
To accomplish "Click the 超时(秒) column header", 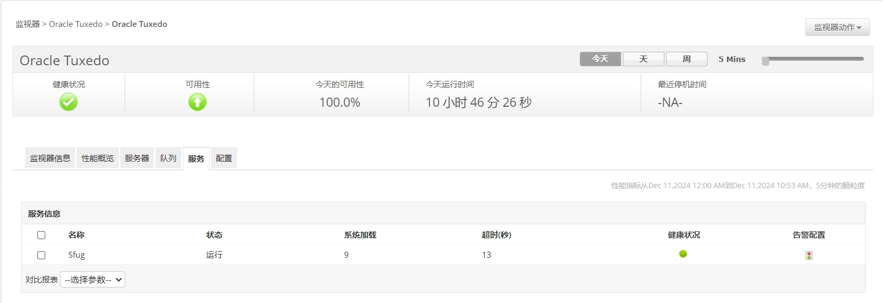I will click(x=497, y=235).
